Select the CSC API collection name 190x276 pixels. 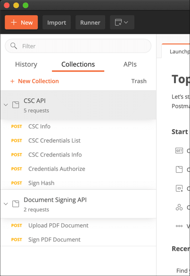coord(35,101)
